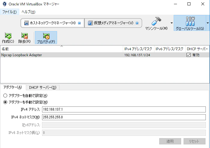This screenshot has width=210, height=148.
Task: Expand the グローバルツール dropdown arrow
Action: point(208,23)
